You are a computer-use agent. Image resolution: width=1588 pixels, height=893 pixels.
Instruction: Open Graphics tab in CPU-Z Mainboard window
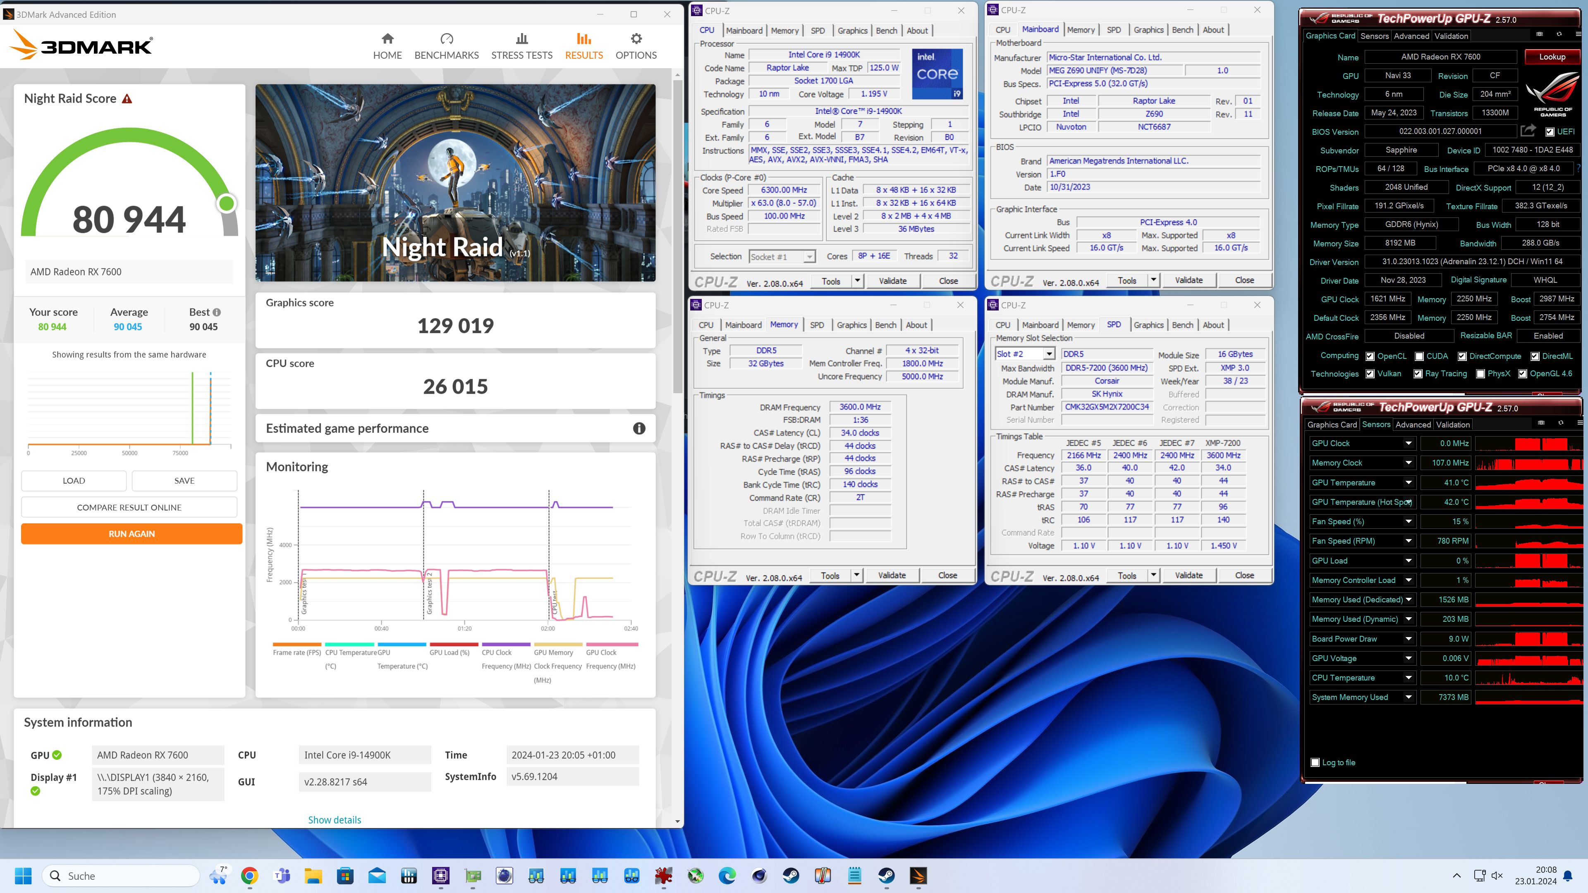(x=1148, y=30)
